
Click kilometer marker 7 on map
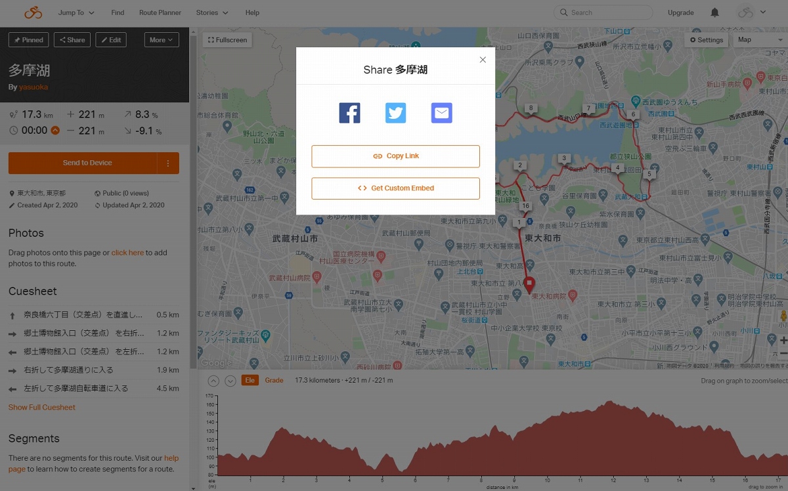point(588,108)
